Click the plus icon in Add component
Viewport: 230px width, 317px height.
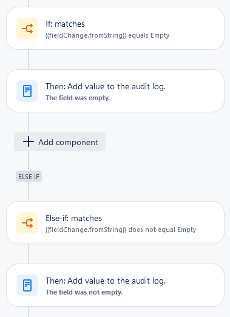pyautogui.click(x=29, y=141)
